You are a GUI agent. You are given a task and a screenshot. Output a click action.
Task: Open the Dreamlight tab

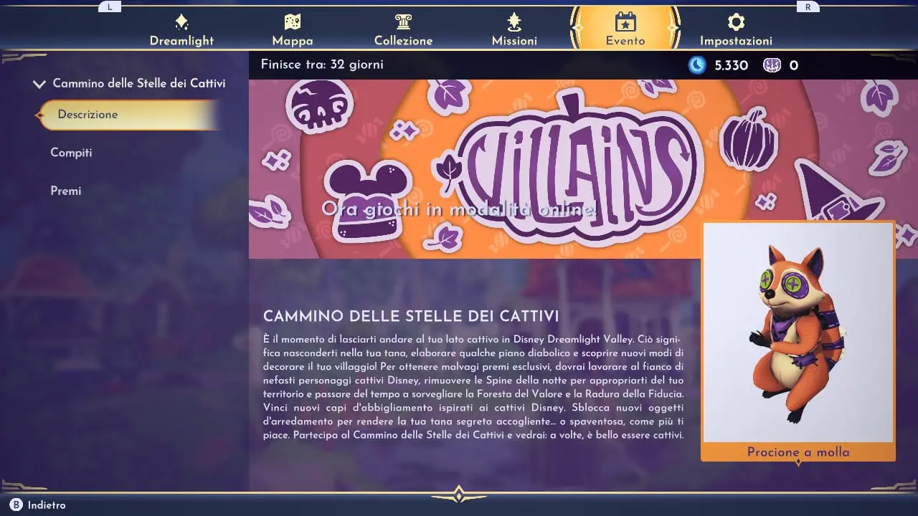point(181,30)
